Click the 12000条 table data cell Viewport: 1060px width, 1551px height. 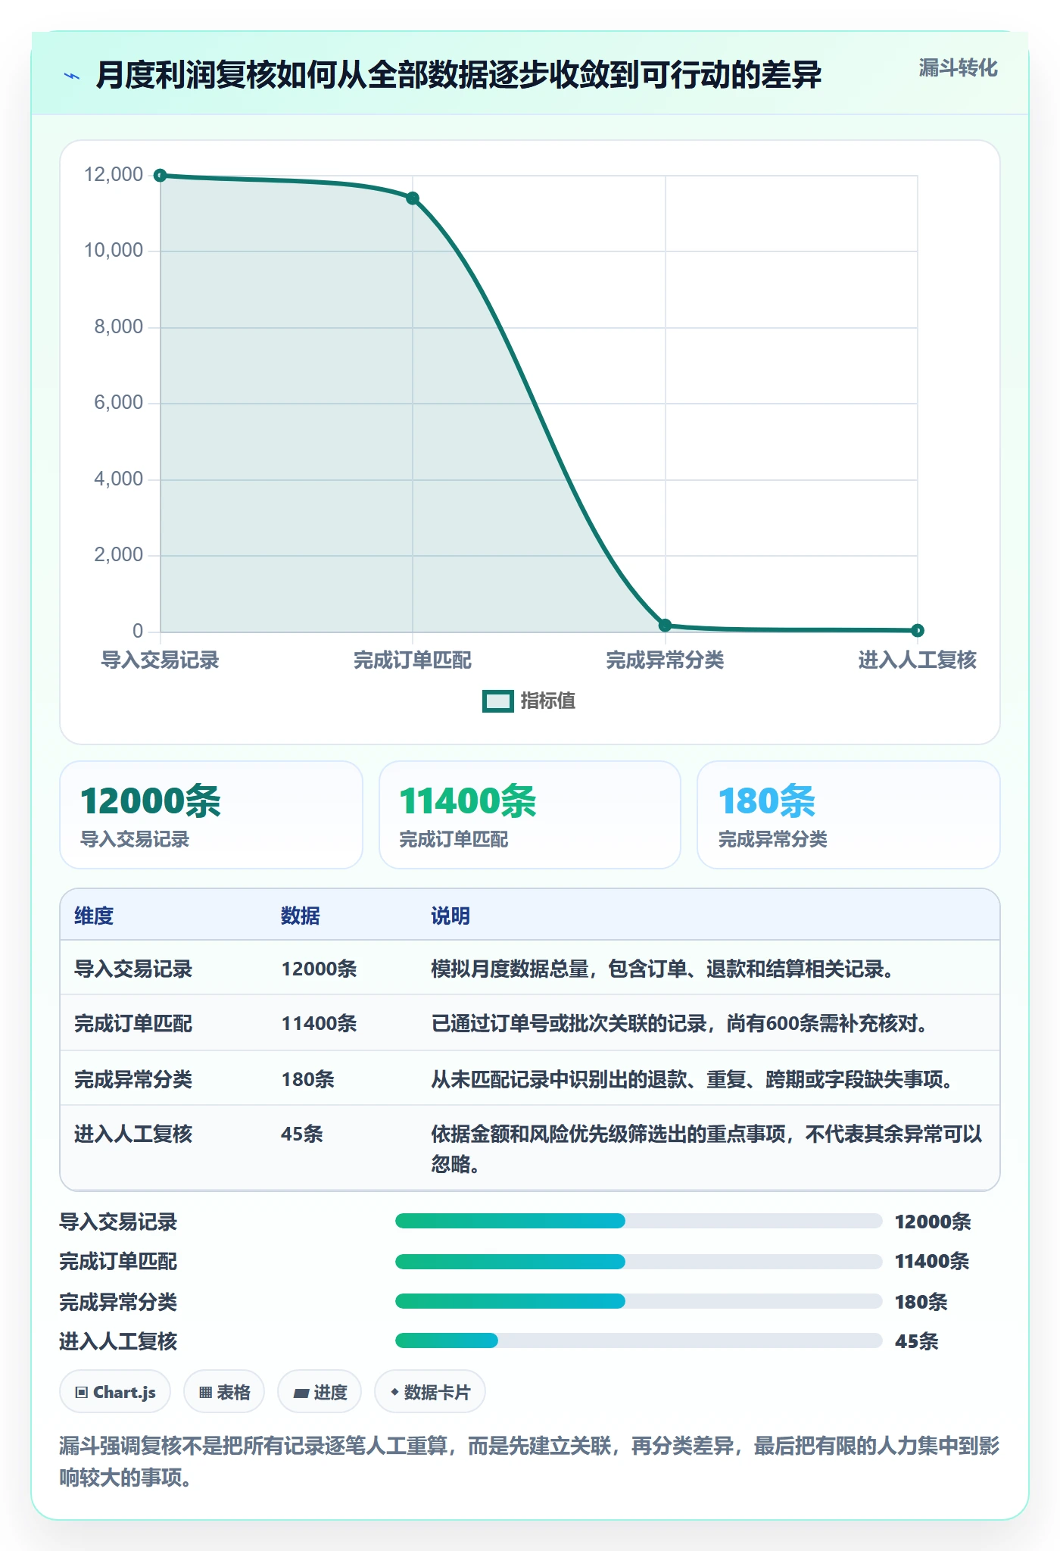tap(319, 969)
